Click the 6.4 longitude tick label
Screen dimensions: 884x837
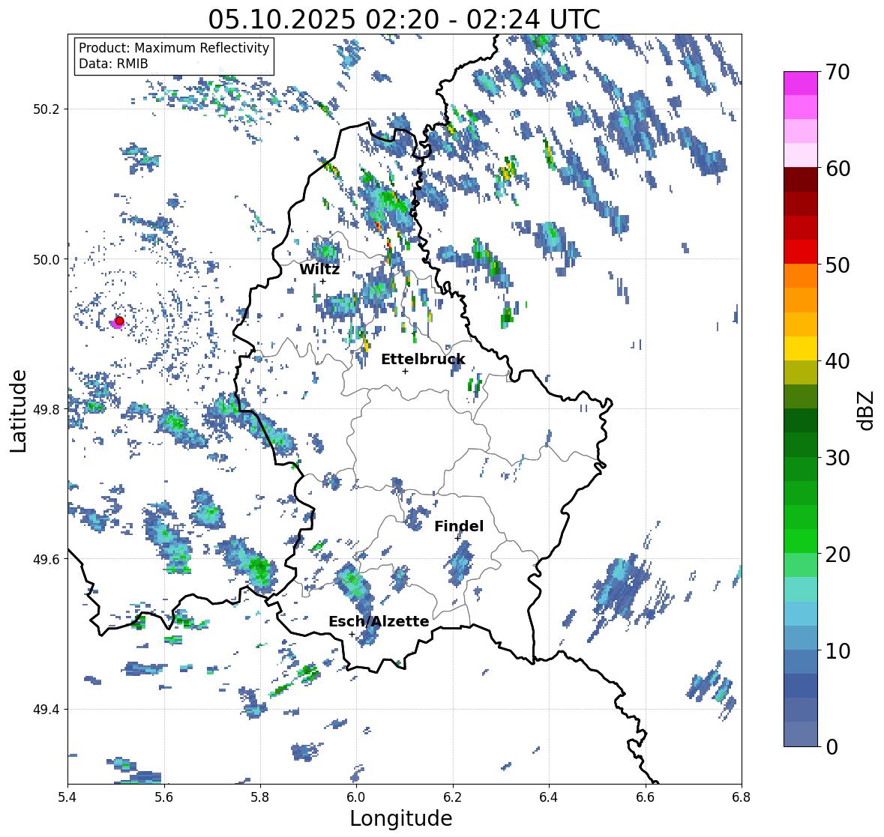pos(549,797)
